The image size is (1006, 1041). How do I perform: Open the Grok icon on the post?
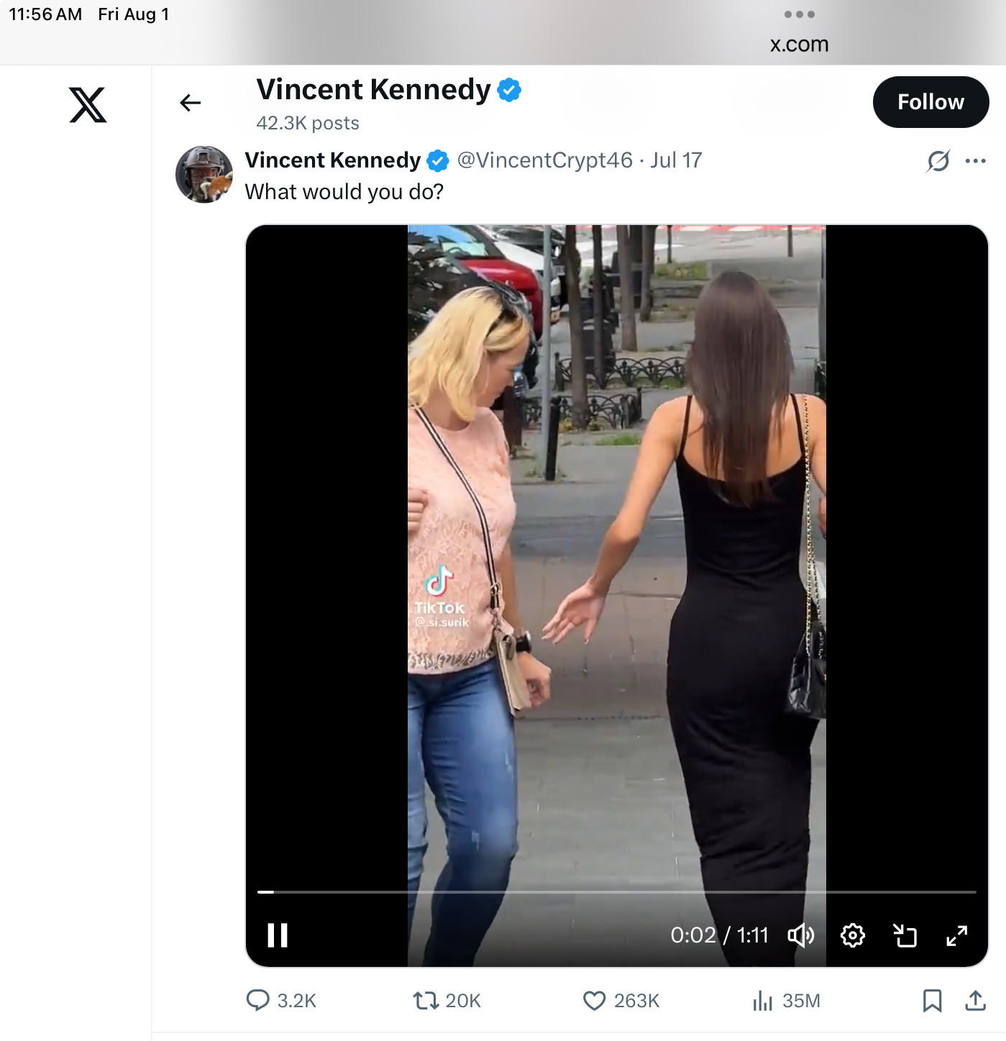click(938, 160)
